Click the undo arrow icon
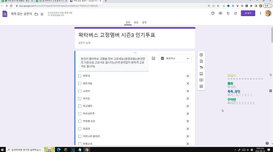The width and height of the screenshot is (273, 152). (x=228, y=13)
